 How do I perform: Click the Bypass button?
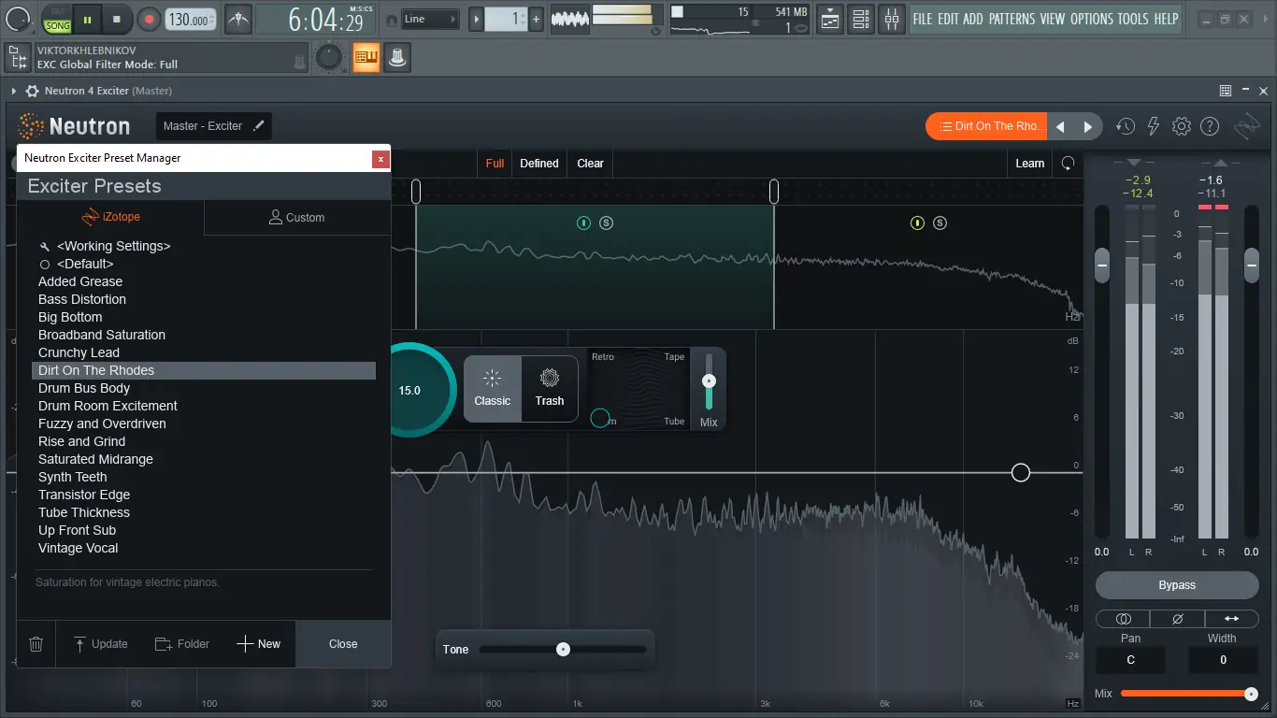click(x=1177, y=585)
